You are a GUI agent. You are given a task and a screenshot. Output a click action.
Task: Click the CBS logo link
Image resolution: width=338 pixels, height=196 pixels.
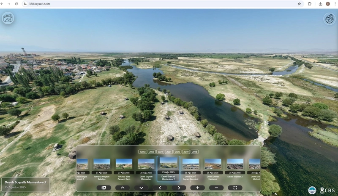click(x=327, y=190)
